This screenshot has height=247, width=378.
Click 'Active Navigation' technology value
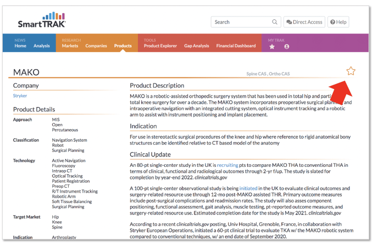coord(69,161)
